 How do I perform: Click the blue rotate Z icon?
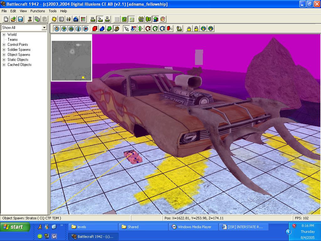162,29
